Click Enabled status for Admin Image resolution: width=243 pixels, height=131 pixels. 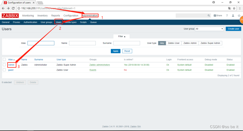click(230, 65)
